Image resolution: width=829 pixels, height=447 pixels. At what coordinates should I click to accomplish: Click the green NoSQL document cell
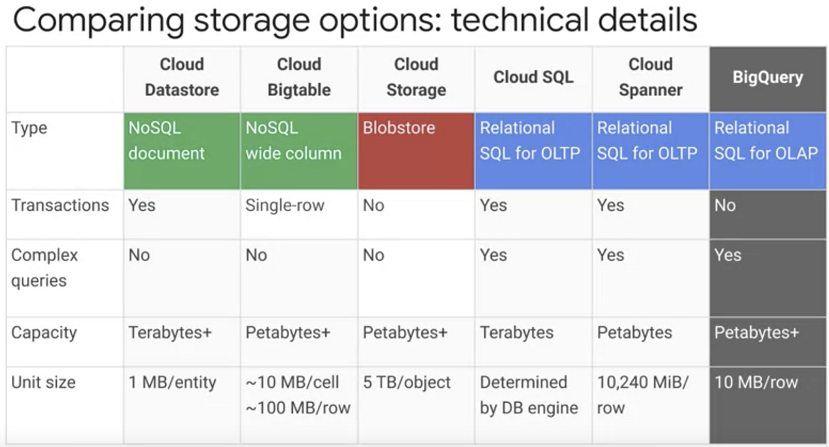point(182,150)
